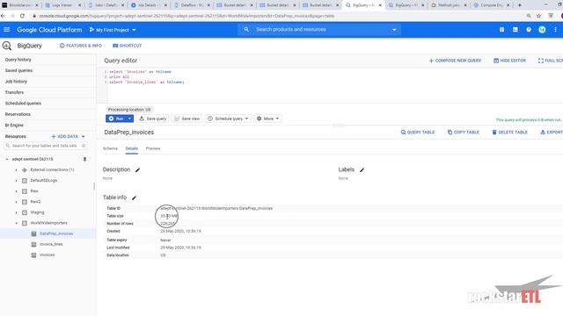The width and height of the screenshot is (563, 316).
Task: Select the invoice_lines table
Action: [51, 244]
